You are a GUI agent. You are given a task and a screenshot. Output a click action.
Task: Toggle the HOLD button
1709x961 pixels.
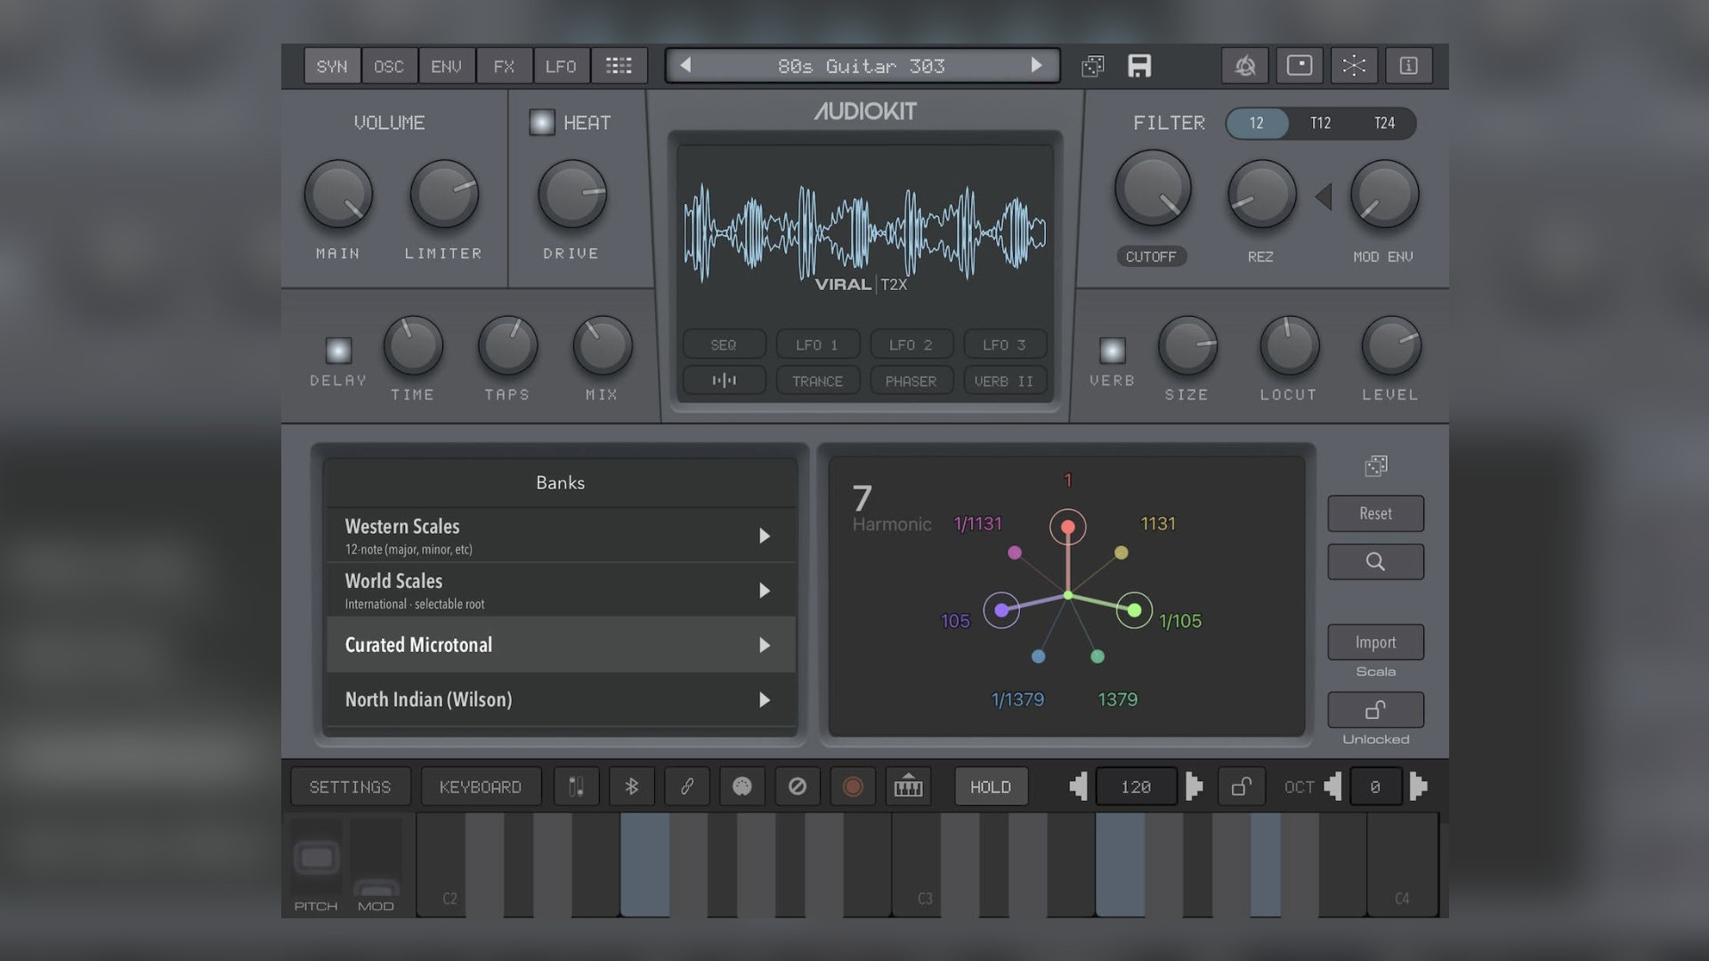(x=991, y=787)
